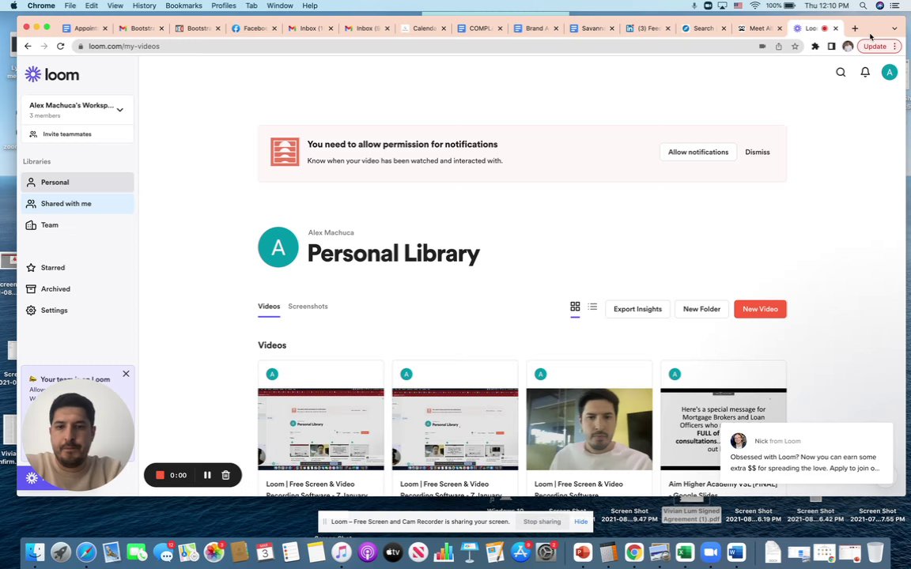Click the Chrome Update button
Screen dimensions: 911x569
click(879, 47)
